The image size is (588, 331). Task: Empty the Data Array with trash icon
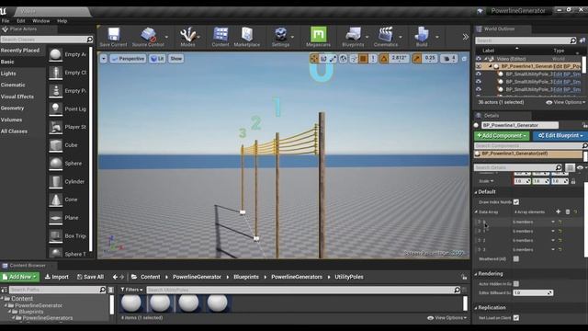click(x=568, y=211)
